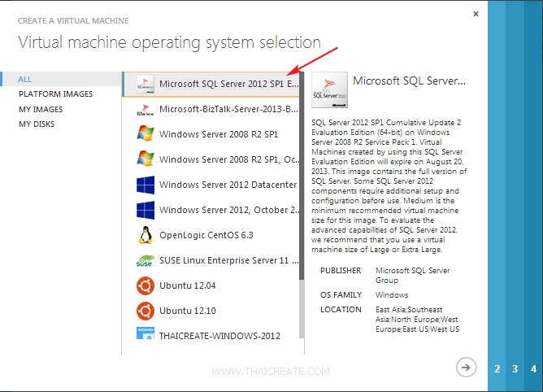Select Windows Server 2012 Datacenter entry
Screen dimensions: 543x392
coord(228,185)
